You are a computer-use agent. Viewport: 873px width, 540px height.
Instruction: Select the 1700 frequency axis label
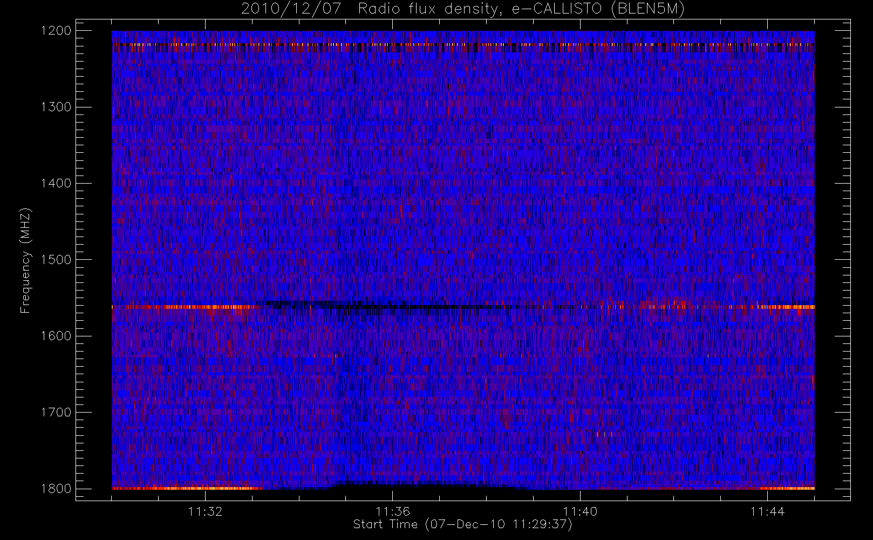pyautogui.click(x=56, y=412)
